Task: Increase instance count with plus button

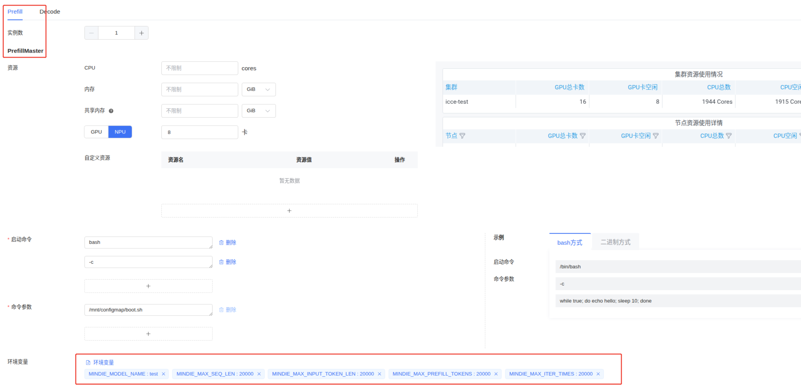Action: 141,33
